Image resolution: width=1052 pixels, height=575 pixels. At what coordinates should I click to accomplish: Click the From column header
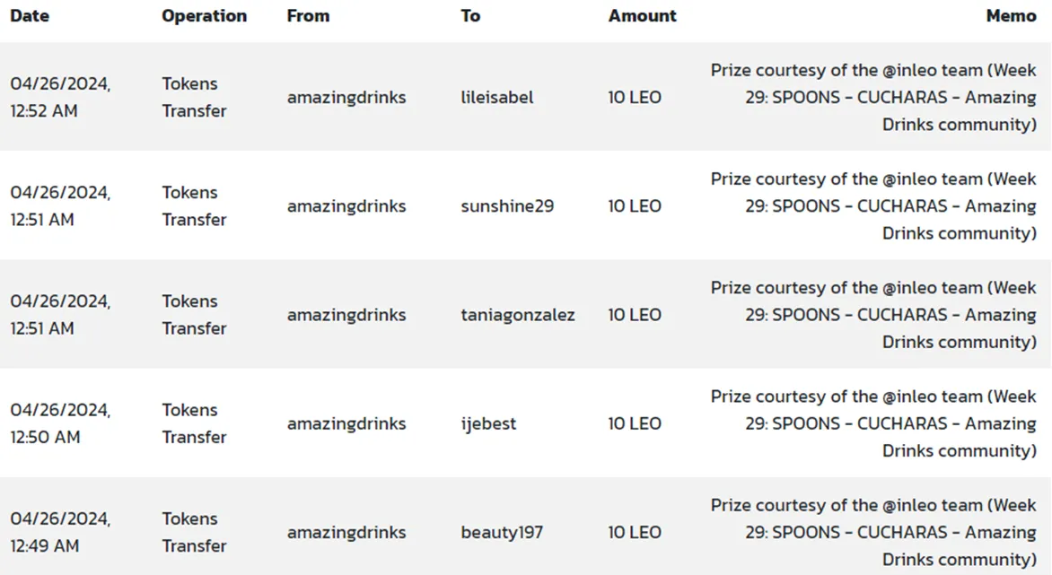coord(308,15)
